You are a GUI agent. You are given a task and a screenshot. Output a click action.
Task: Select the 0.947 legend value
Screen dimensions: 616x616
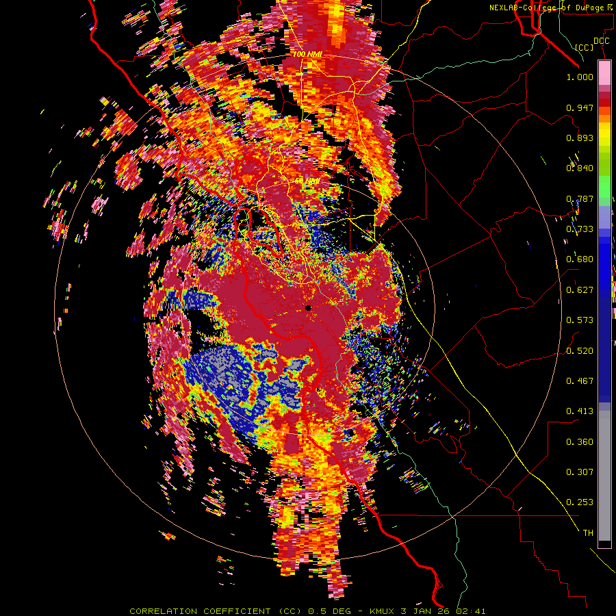point(580,107)
